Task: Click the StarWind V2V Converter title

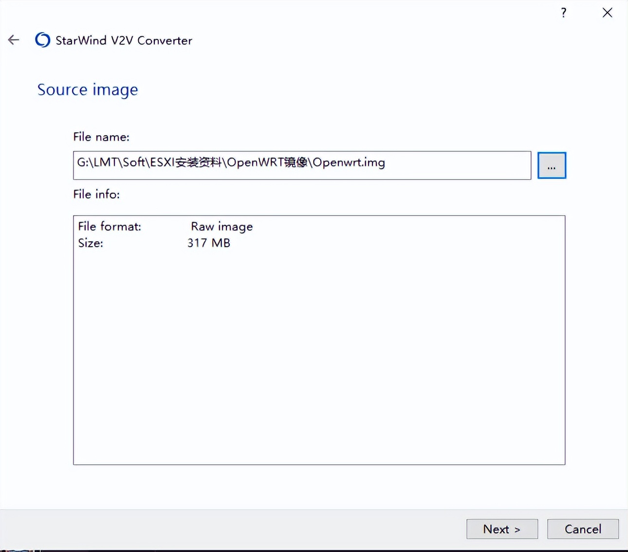Action: (x=124, y=40)
